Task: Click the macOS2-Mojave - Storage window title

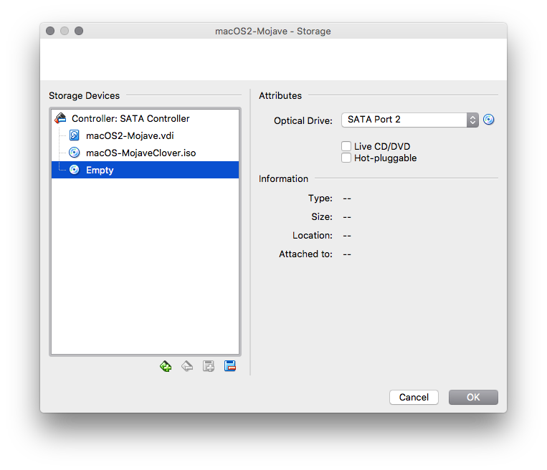Action: coord(273,31)
